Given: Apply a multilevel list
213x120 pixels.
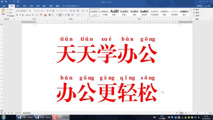Looking at the screenshot, I should tap(66, 11).
